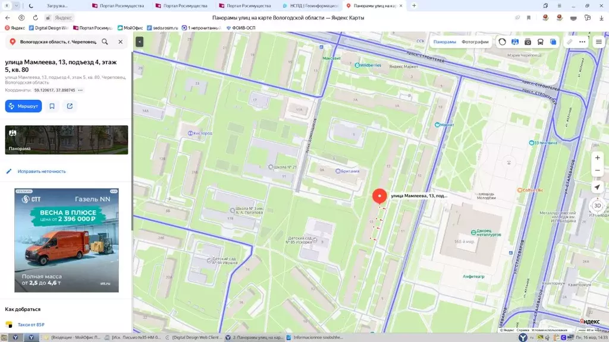This screenshot has height=342, width=609.
Task: Select the ruler measurement tool
Action: coord(569,42)
